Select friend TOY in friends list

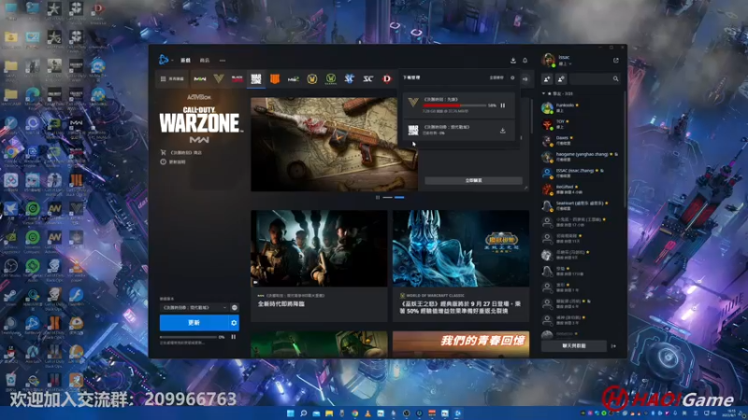point(580,124)
